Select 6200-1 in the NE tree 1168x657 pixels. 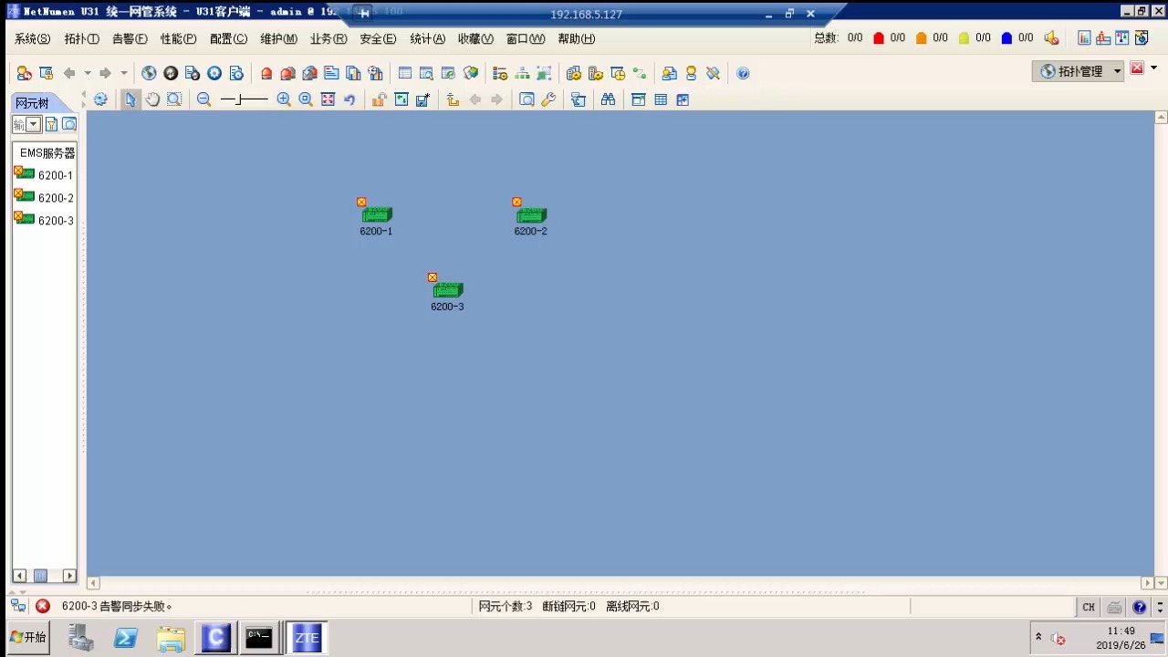(55, 175)
